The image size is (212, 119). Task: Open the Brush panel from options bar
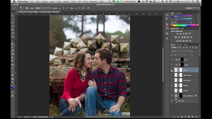coord(27,8)
